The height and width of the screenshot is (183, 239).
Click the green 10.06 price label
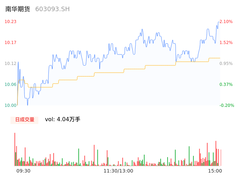10,85
